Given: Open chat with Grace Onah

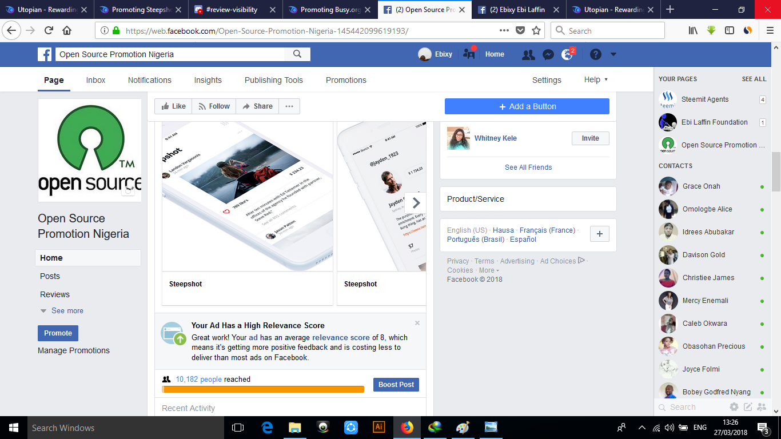Looking at the screenshot, I should [712, 186].
